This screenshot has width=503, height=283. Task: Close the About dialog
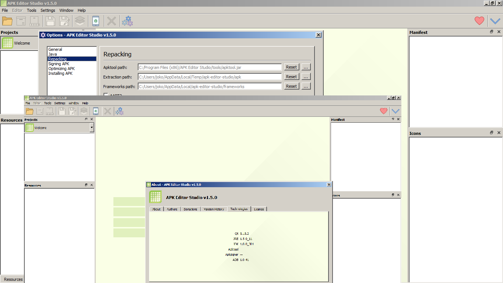click(328, 185)
